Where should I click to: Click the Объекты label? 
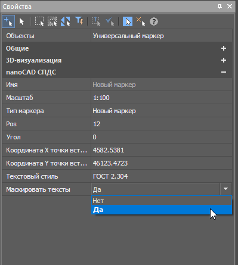pos(20,36)
